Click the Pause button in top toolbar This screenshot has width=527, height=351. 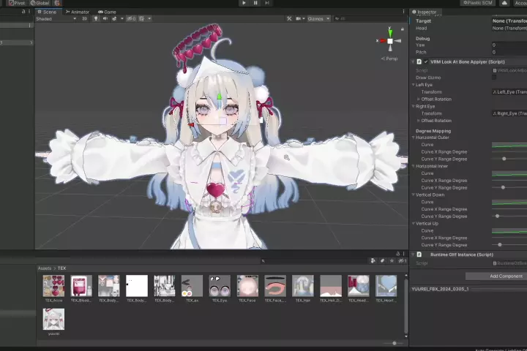(255, 3)
